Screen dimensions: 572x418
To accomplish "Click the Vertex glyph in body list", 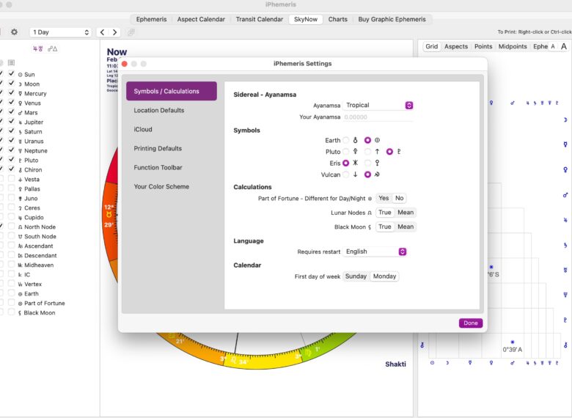I will (20, 284).
